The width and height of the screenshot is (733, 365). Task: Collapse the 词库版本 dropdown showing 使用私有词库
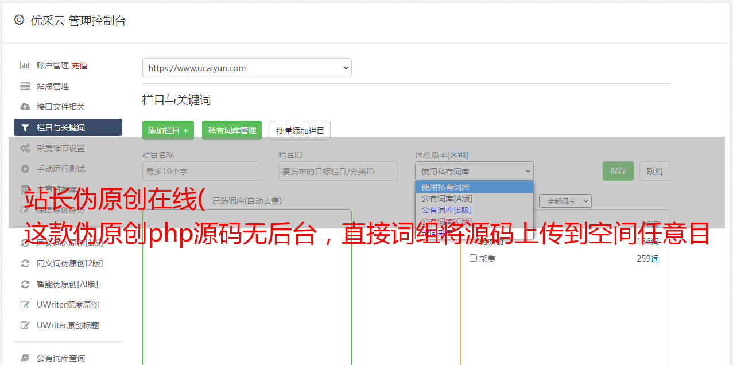[x=474, y=171]
